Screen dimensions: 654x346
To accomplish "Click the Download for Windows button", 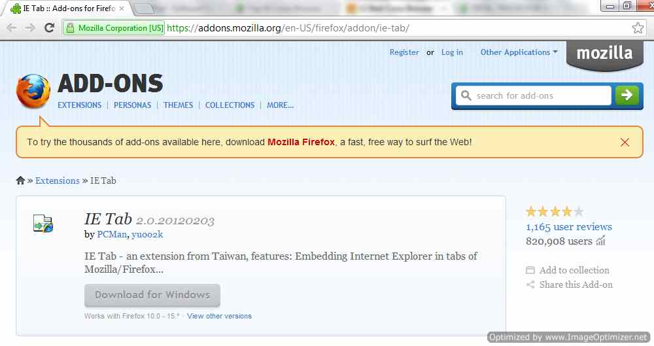I will (x=152, y=296).
